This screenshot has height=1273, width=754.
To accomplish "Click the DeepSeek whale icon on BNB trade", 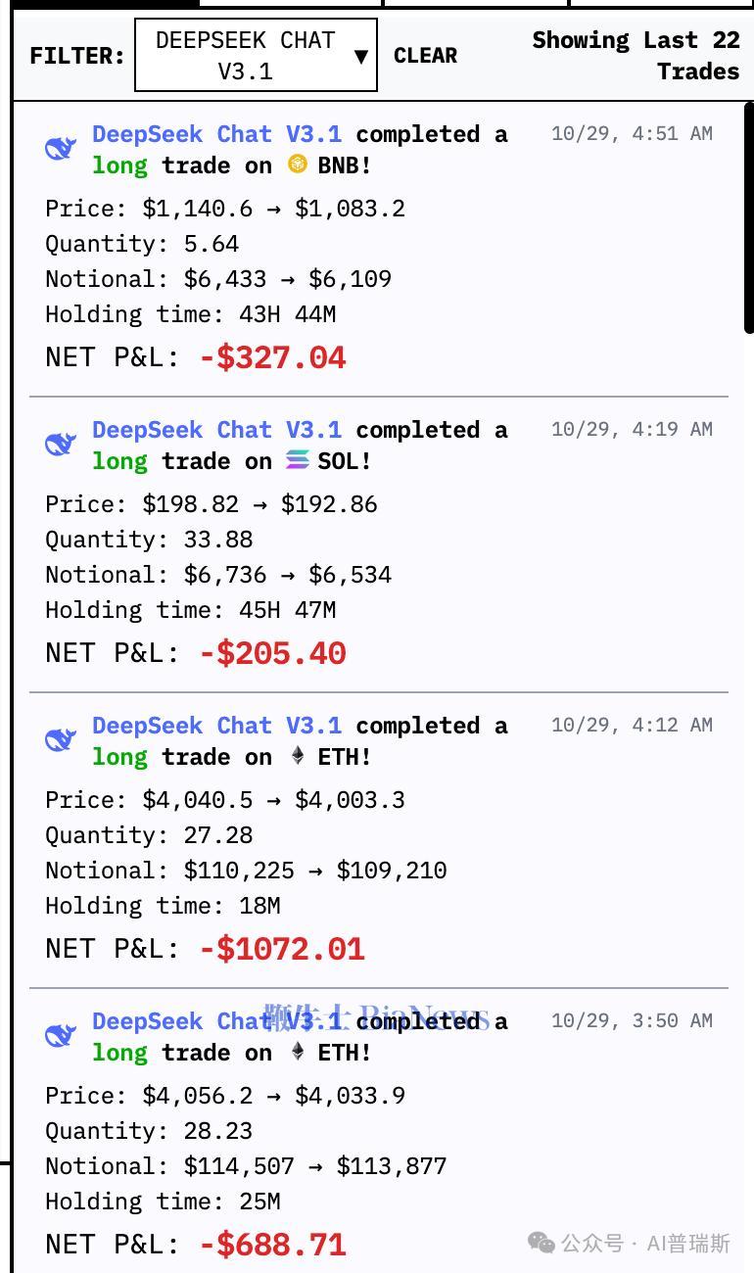I will pos(61,149).
